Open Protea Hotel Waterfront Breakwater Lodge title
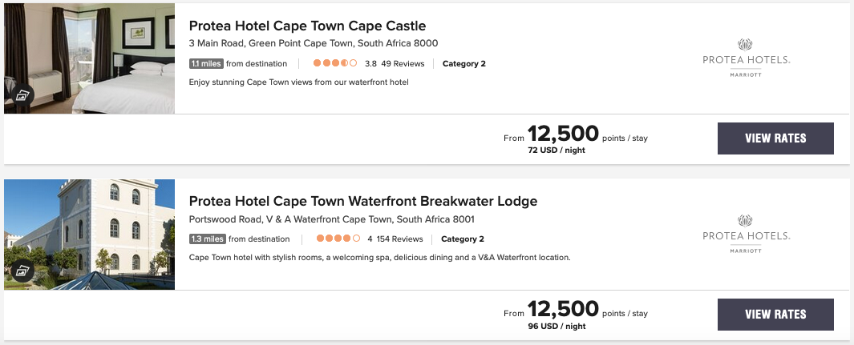Viewport: 854px width, 345px height. [362, 201]
